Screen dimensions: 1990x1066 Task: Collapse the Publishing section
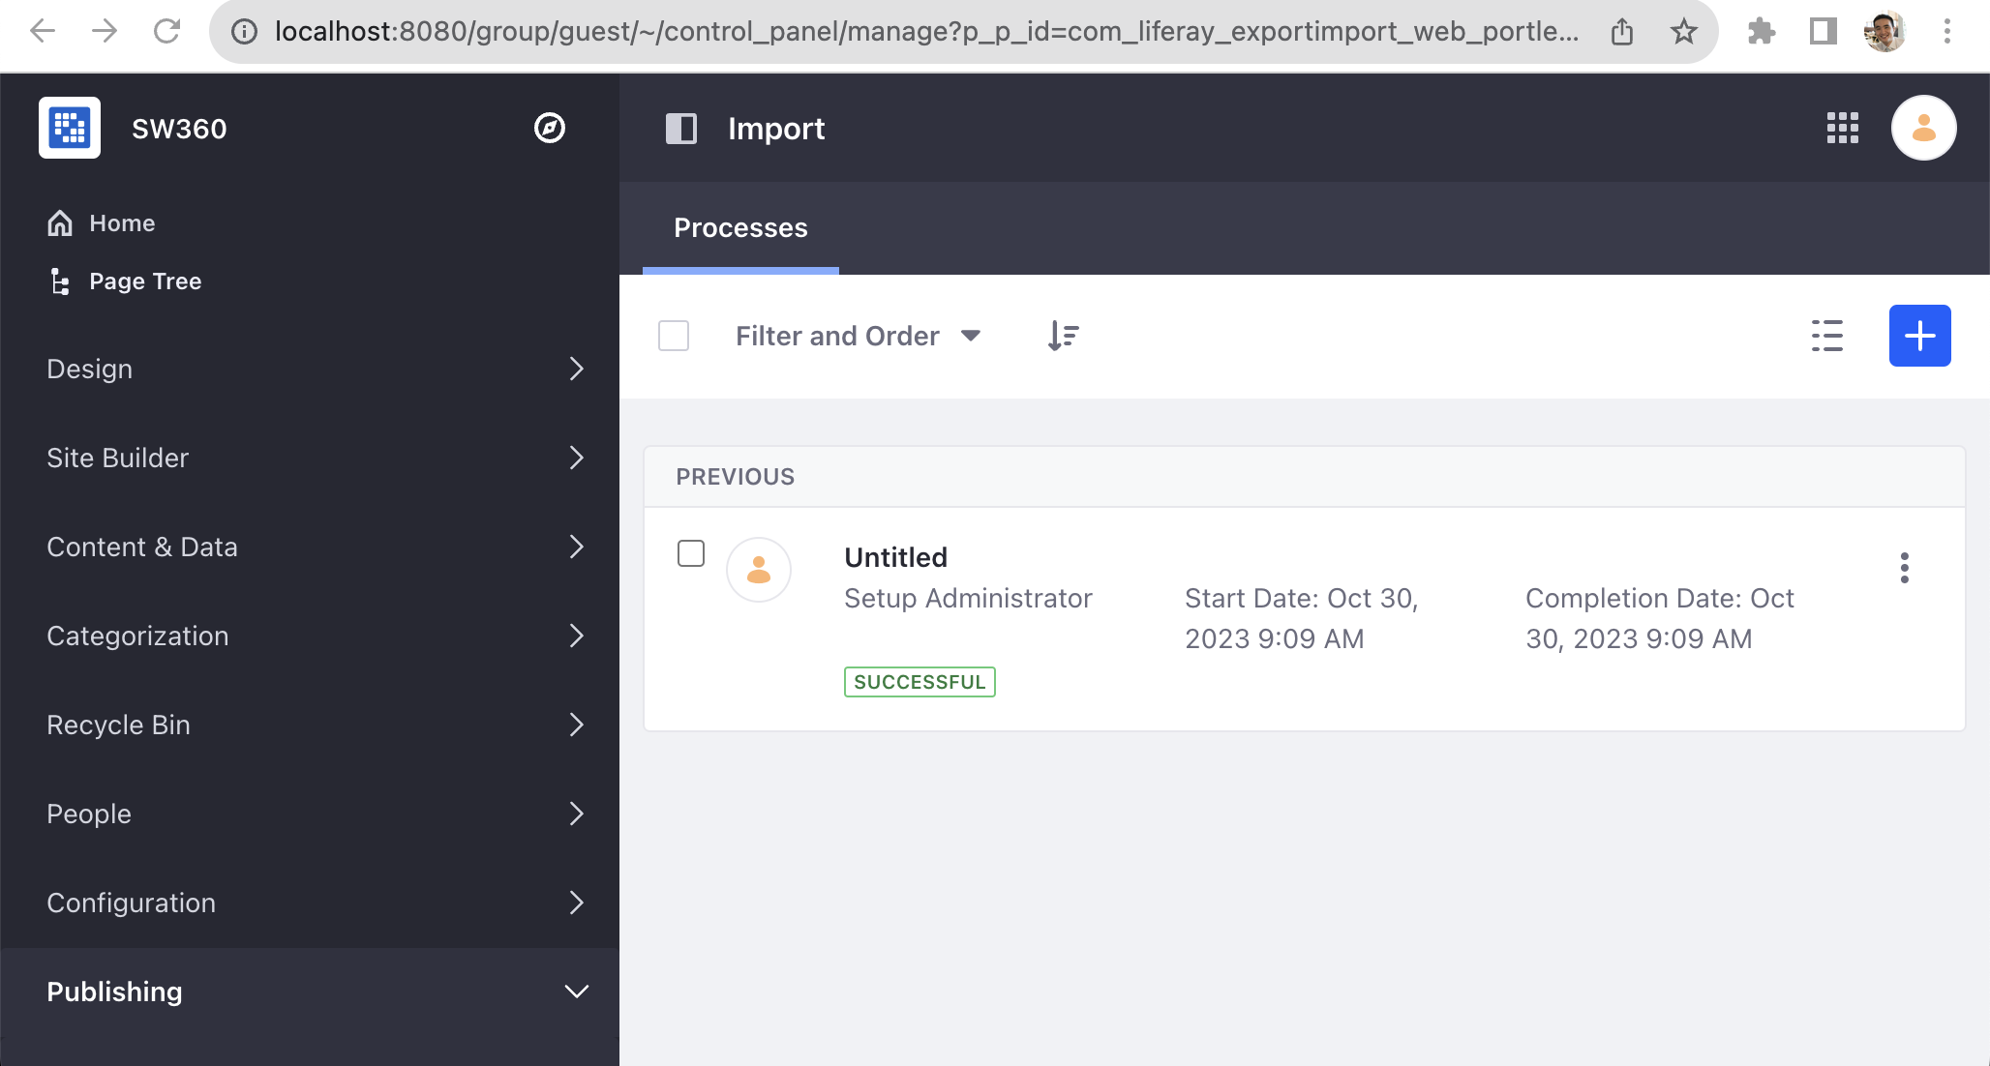click(x=310, y=992)
